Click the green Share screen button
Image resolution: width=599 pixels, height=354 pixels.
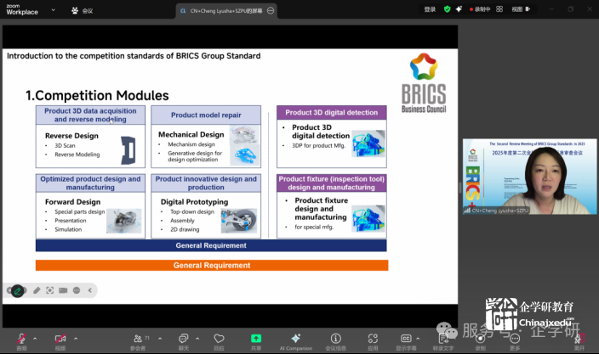[x=256, y=339]
